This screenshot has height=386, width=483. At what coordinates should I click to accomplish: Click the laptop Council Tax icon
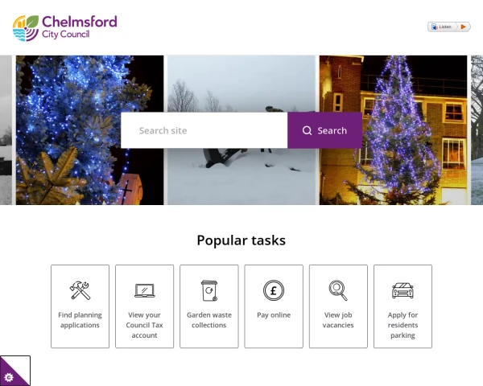[144, 290]
